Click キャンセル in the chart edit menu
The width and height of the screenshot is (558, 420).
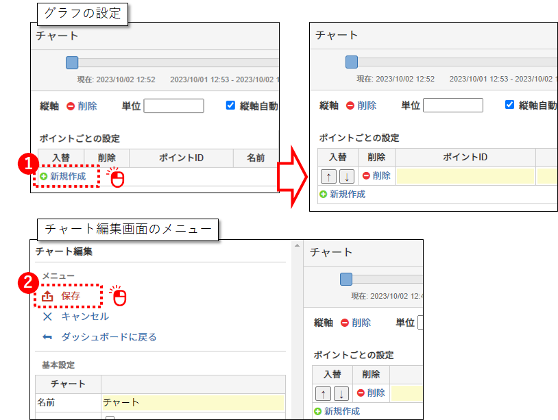click(85, 317)
